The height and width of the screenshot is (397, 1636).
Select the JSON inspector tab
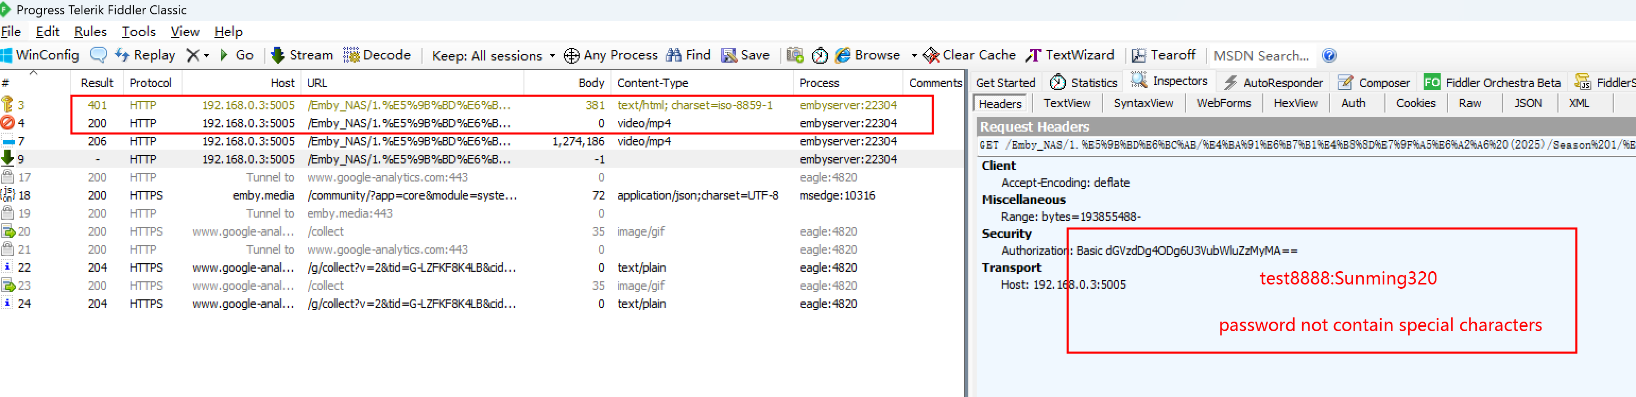pos(1528,103)
